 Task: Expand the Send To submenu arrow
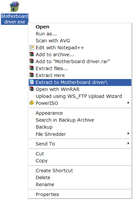coord(128,143)
